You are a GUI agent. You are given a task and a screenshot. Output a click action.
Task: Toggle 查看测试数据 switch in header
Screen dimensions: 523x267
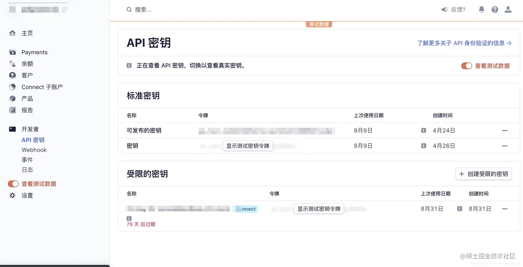pyautogui.click(x=467, y=66)
